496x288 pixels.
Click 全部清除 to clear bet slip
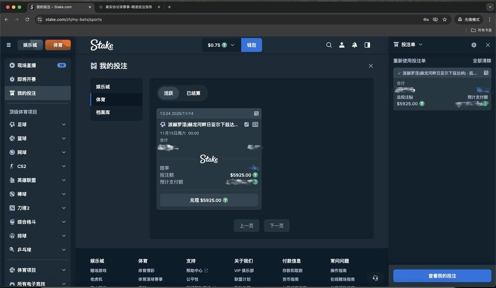pyautogui.click(x=482, y=61)
